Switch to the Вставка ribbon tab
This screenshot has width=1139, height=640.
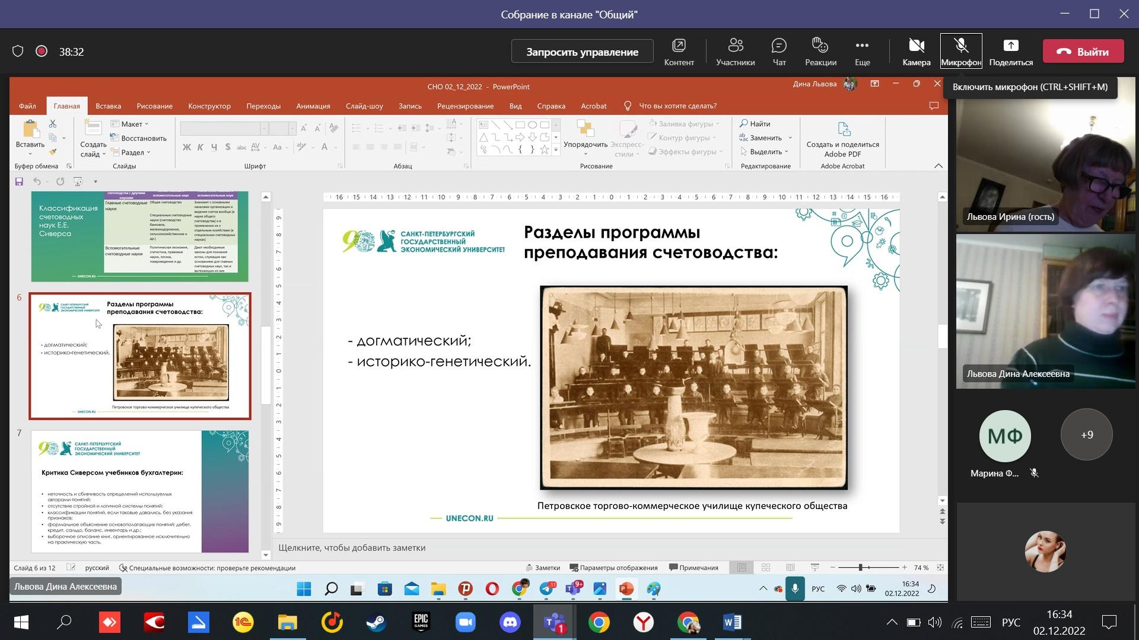(108, 106)
